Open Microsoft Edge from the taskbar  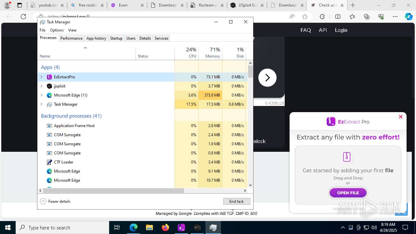click(x=134, y=227)
